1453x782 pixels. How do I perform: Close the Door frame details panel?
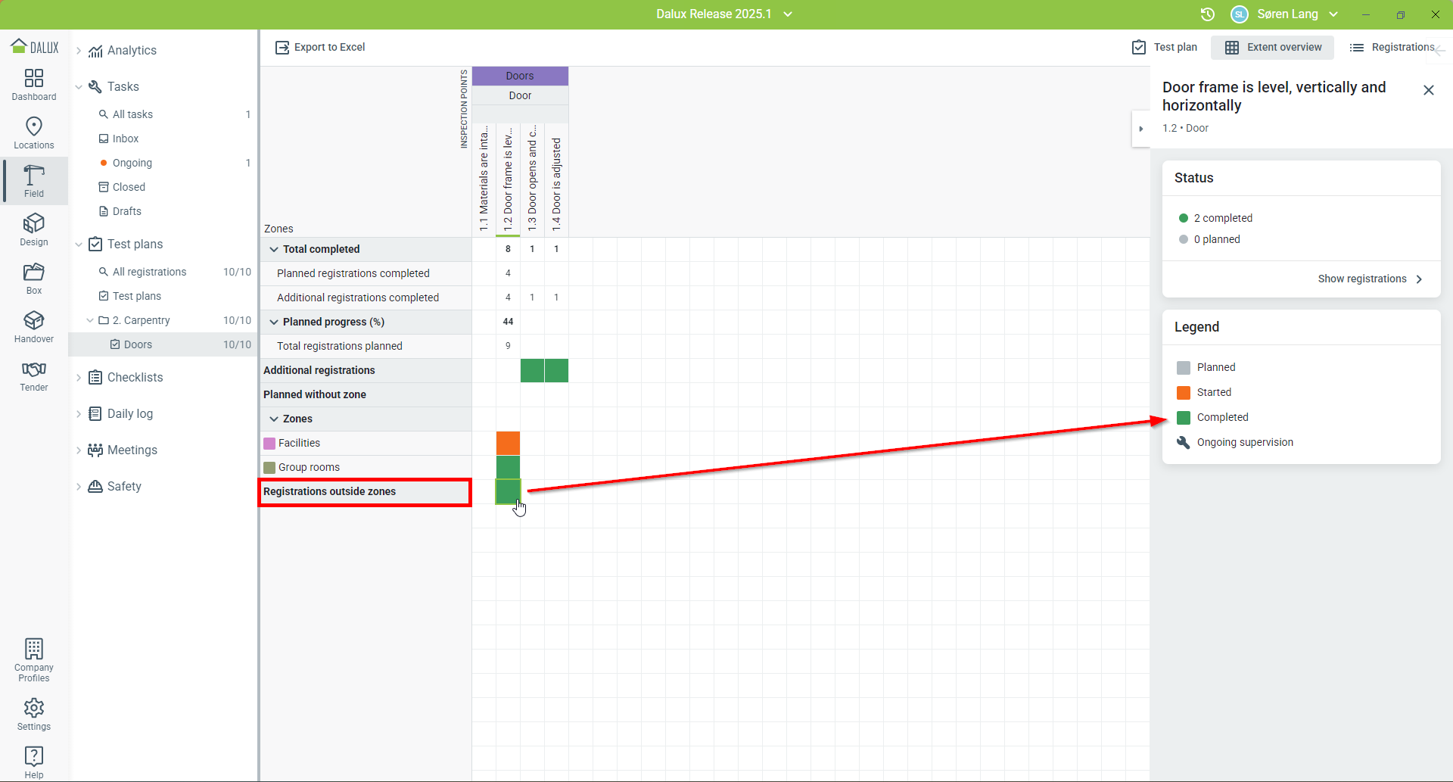(1428, 90)
